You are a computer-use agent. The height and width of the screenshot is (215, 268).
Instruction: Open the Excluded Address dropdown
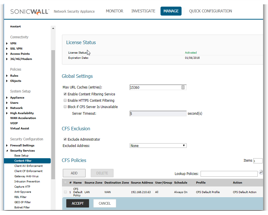pyautogui.click(x=158, y=146)
